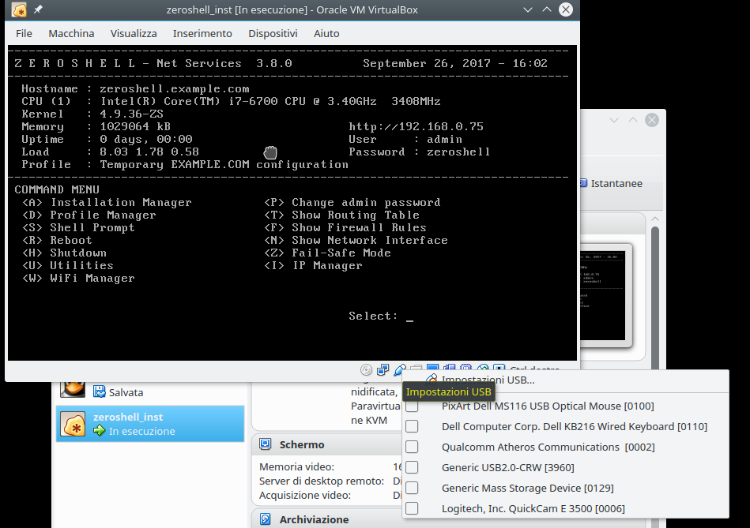Toggle Dell KB216 Wired Keyboard checkbox
The width and height of the screenshot is (750, 528).
click(412, 426)
